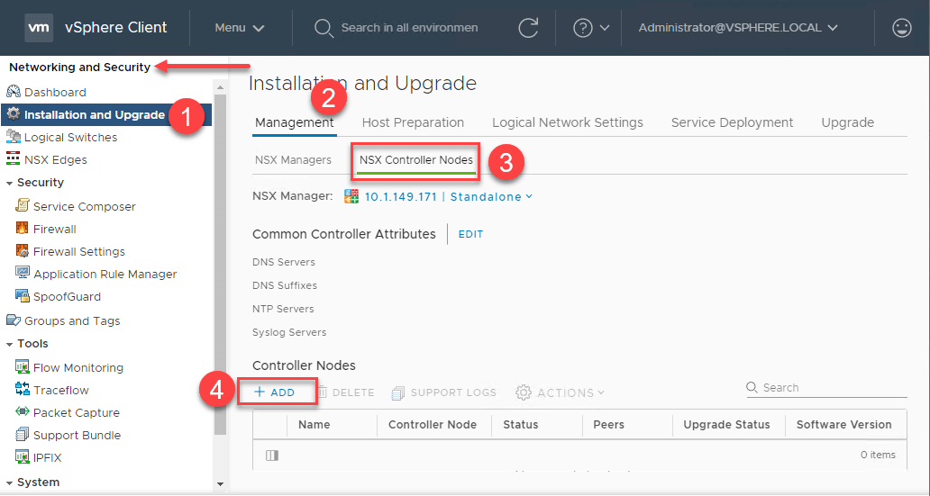Open the Administrator@VSPHERE.LOCAL user menu
The height and width of the screenshot is (496, 930).
[x=738, y=28]
